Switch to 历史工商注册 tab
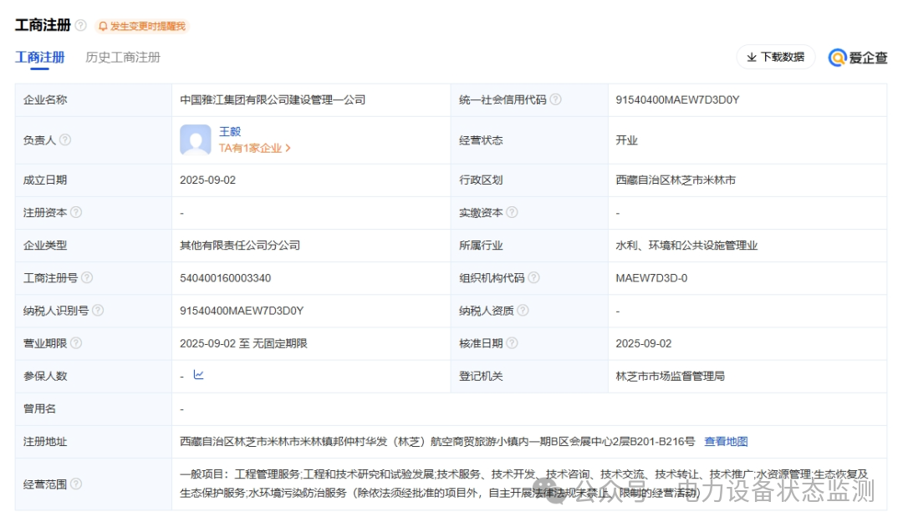Viewport: 903px width, 527px height. pos(123,58)
